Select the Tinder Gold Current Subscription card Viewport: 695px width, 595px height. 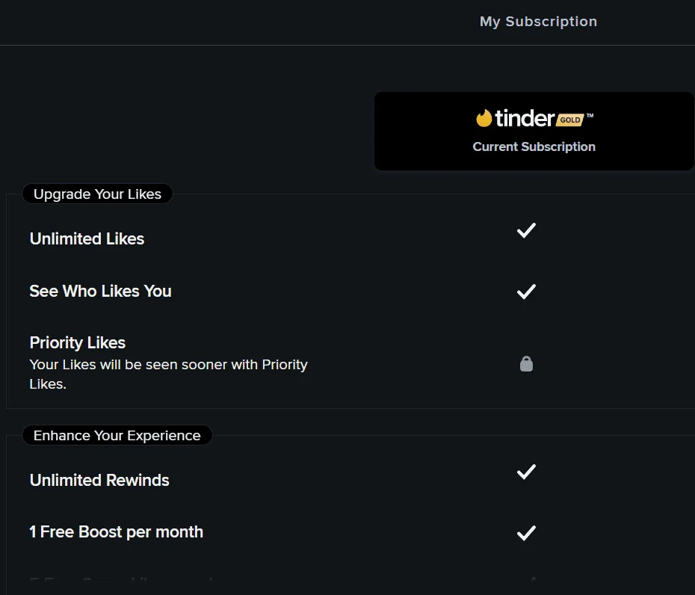(534, 132)
